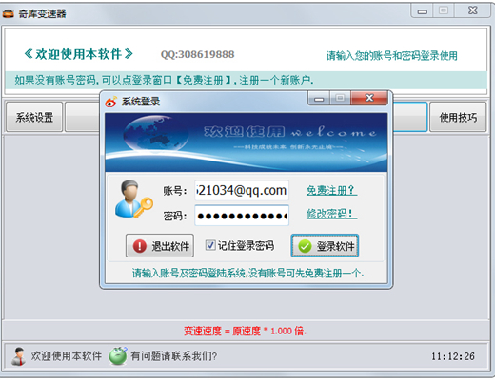This screenshot has height=380, width=495.
Task: Open the 系统设置 tab
Action: [34, 117]
